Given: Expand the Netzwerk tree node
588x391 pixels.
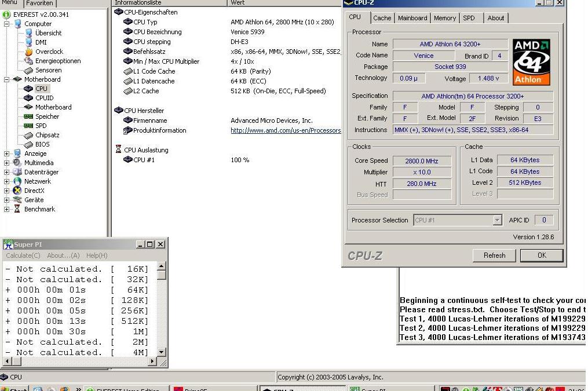Looking at the screenshot, I should pos(6,181).
